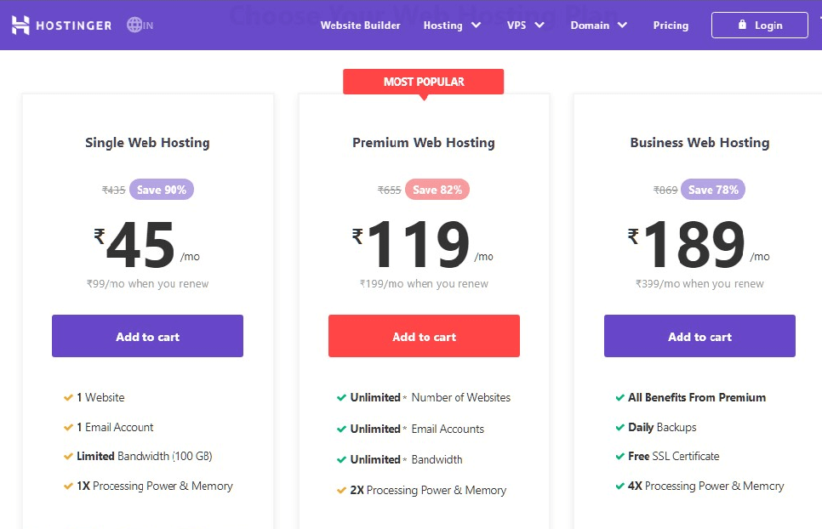Add Premium Web Hosting to cart
This screenshot has width=822, height=529.
[424, 336]
